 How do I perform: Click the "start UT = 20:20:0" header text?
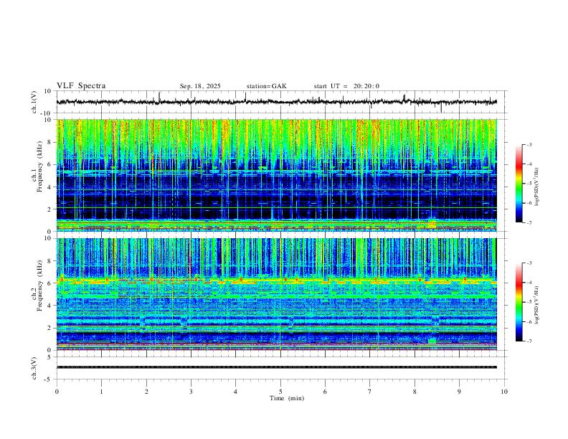pyautogui.click(x=346, y=86)
